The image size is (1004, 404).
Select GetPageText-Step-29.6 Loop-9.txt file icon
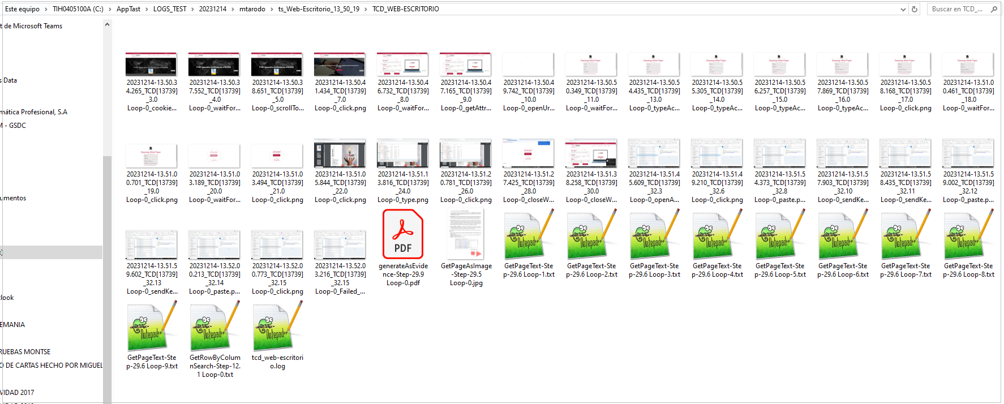pyautogui.click(x=152, y=326)
